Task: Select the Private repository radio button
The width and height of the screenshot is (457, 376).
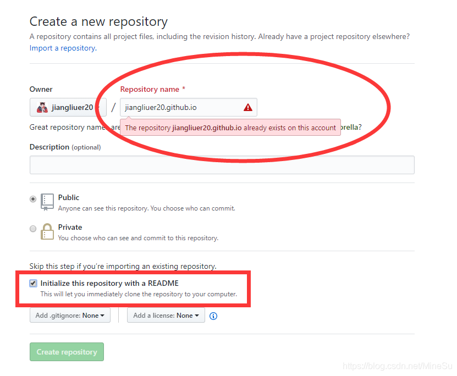Action: 33,228
